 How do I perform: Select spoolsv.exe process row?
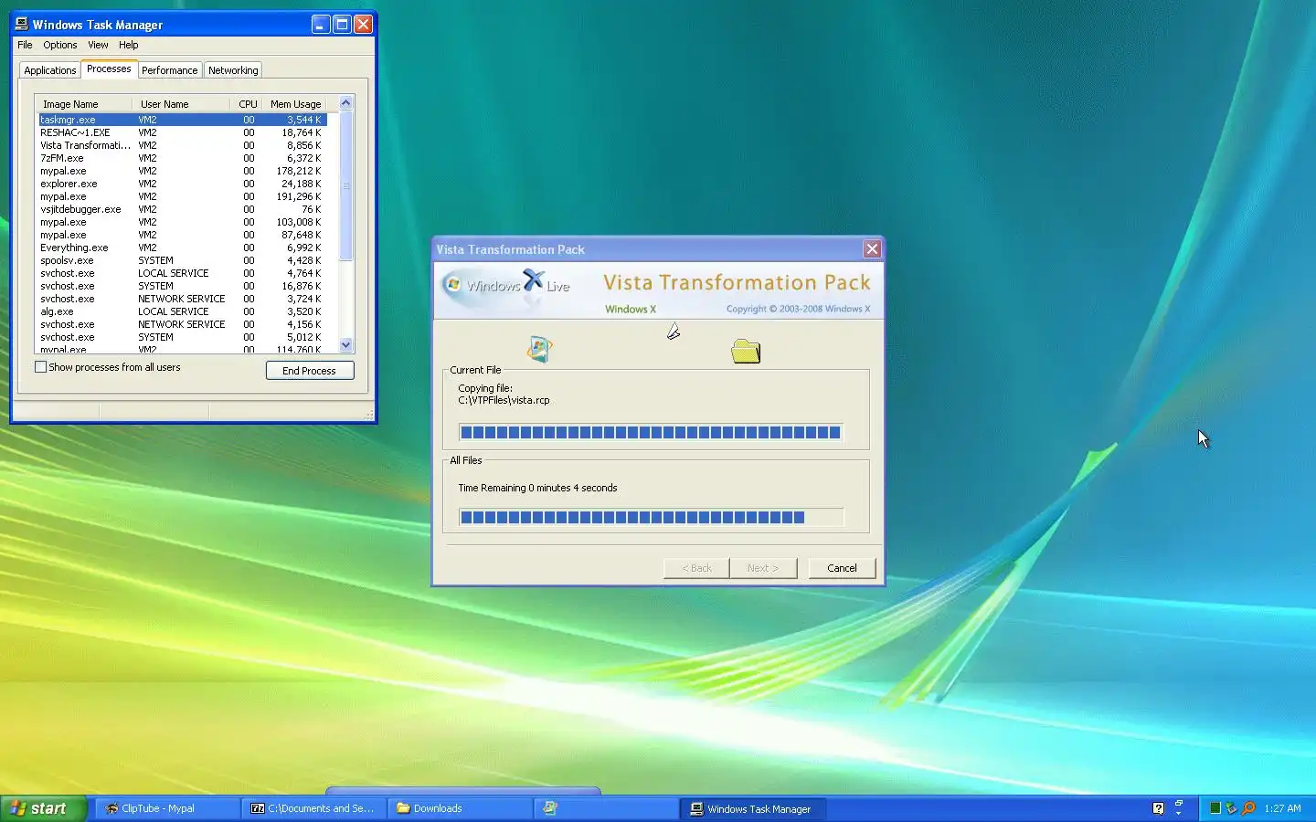point(182,260)
